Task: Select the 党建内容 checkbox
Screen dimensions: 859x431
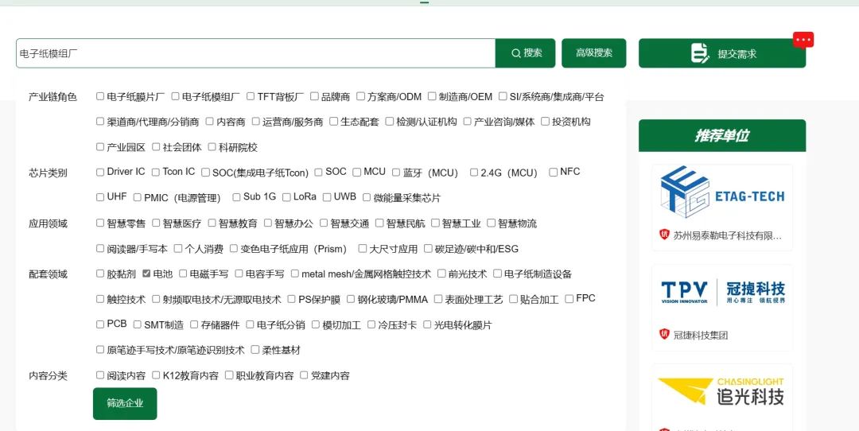Action: coord(304,375)
